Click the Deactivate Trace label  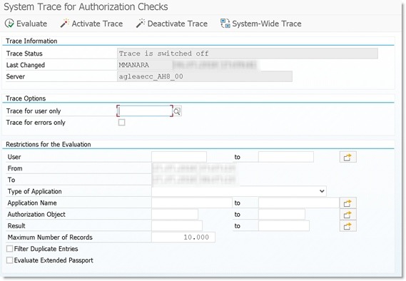(178, 24)
